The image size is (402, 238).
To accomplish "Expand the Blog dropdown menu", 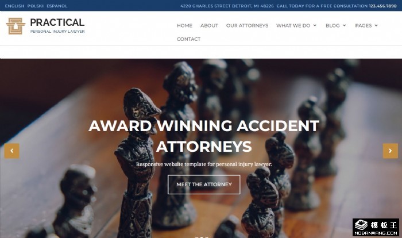I will point(336,25).
